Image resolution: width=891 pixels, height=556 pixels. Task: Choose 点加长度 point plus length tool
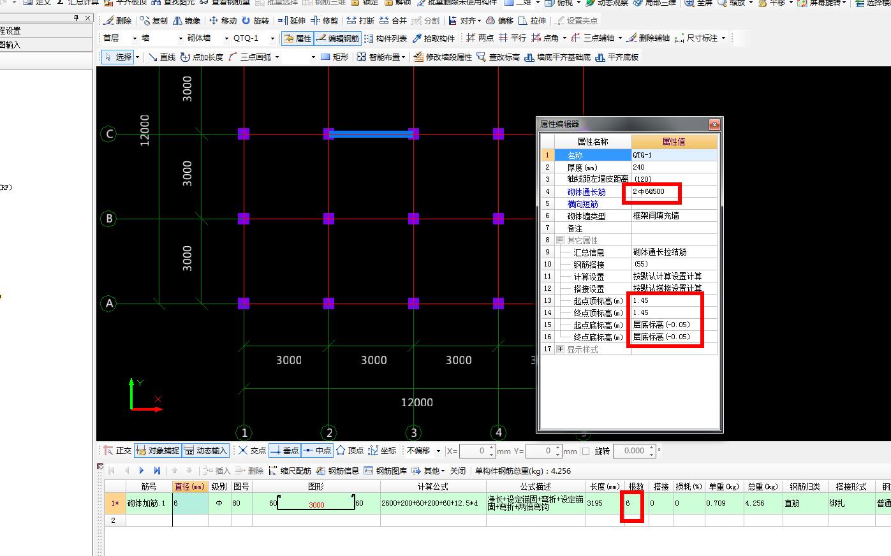[202, 57]
